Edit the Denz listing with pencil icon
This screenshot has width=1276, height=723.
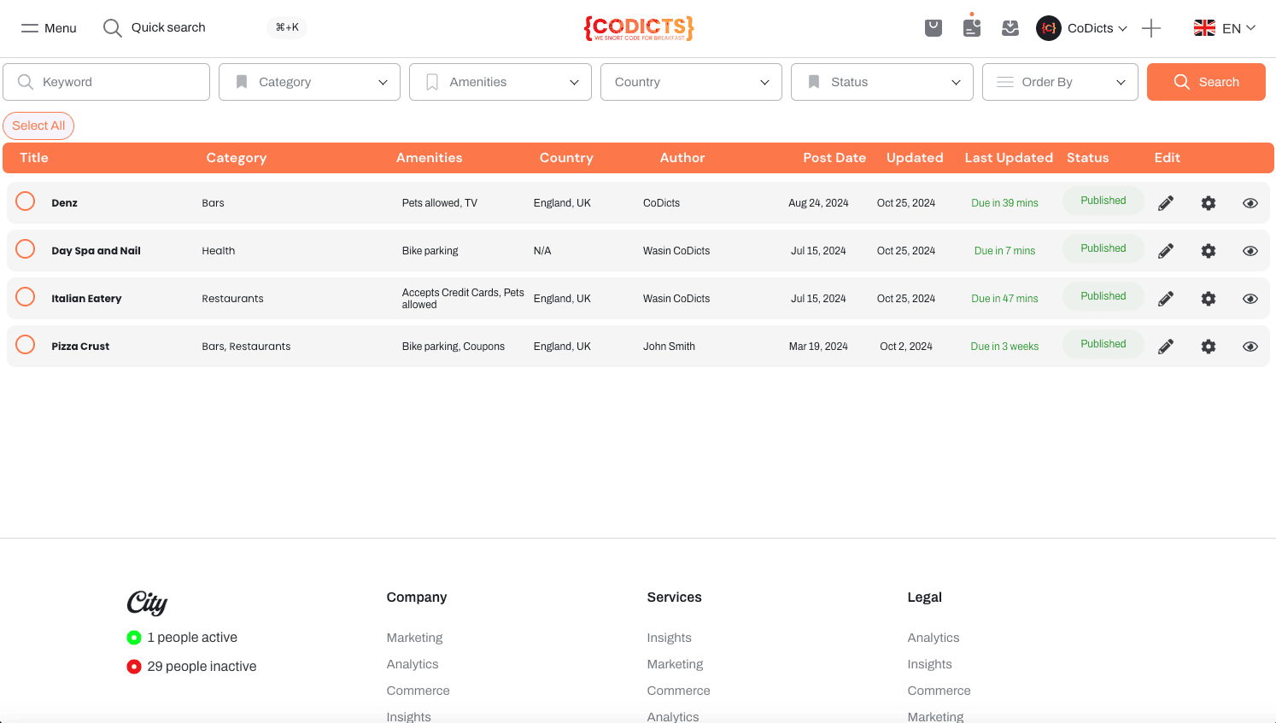[1166, 203]
